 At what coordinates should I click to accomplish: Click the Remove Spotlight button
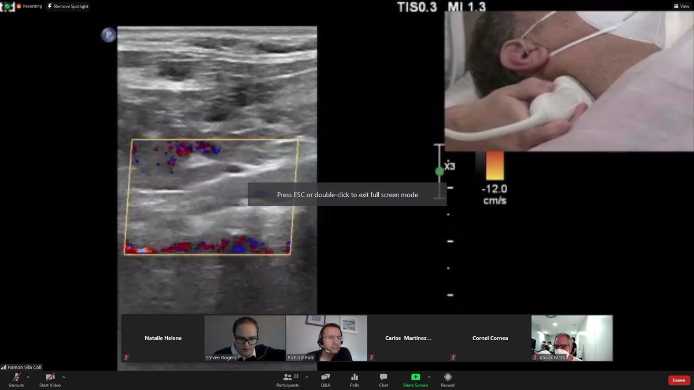coord(68,6)
